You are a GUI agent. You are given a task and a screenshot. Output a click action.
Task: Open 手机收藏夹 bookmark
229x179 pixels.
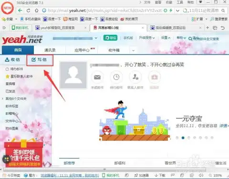31,19
